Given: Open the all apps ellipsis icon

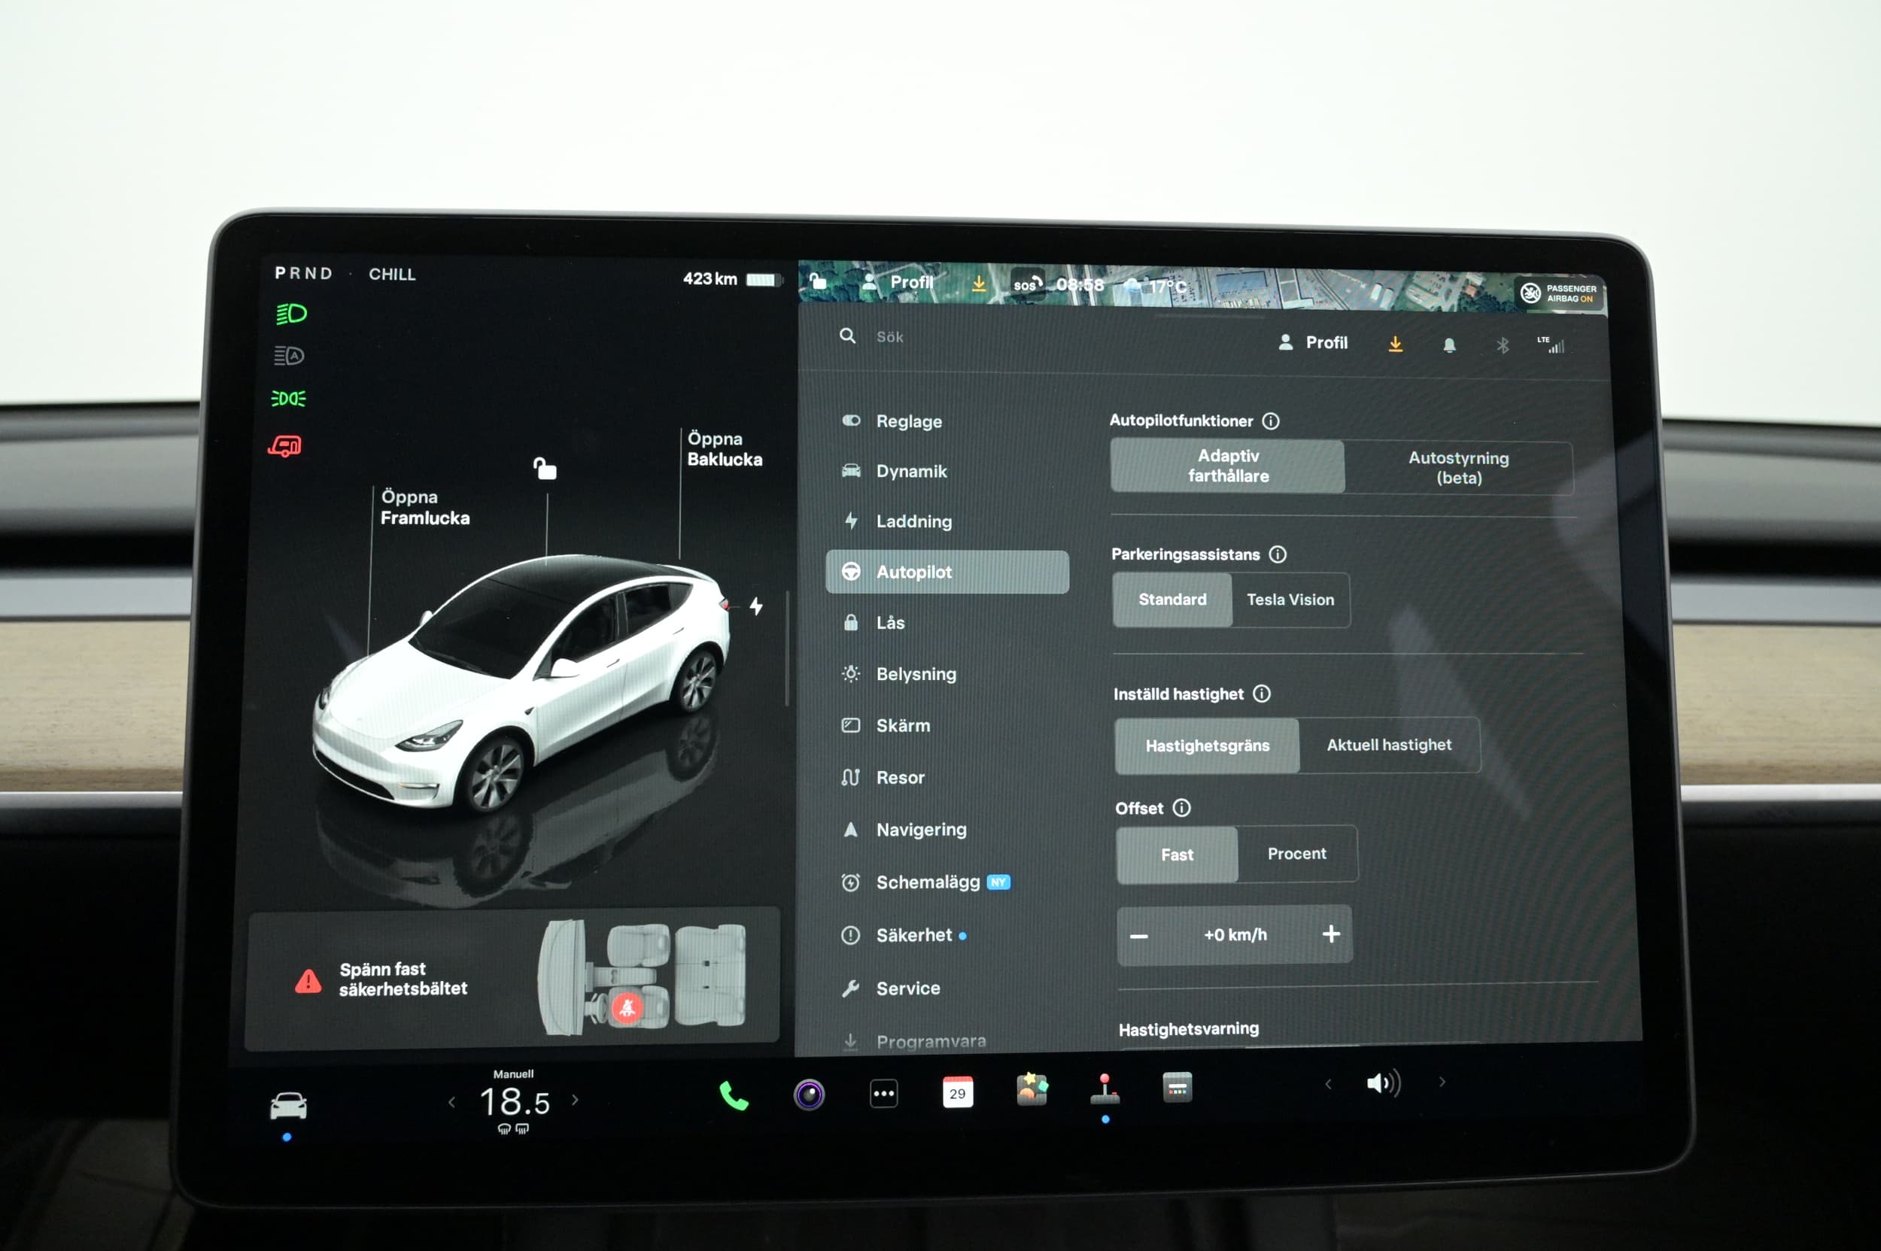Looking at the screenshot, I should pyautogui.click(x=883, y=1094).
